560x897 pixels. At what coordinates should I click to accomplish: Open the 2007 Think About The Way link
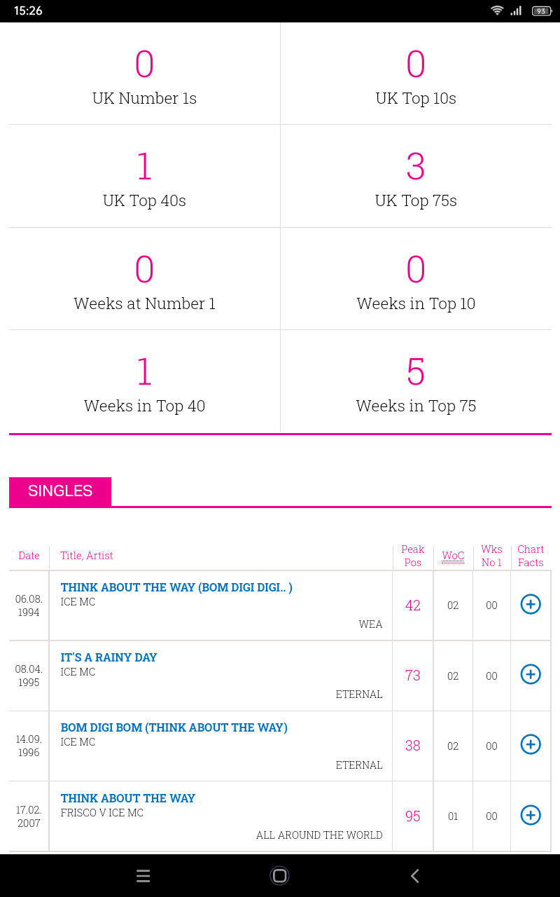128,798
